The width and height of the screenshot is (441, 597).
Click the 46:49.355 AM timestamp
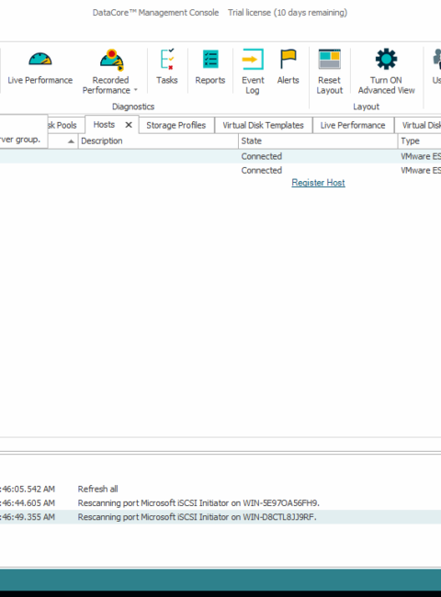pos(28,517)
